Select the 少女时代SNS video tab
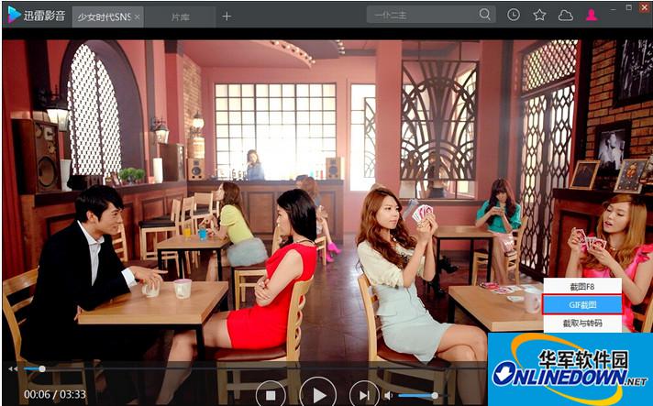Screen dimensions: 653x406 103,16
